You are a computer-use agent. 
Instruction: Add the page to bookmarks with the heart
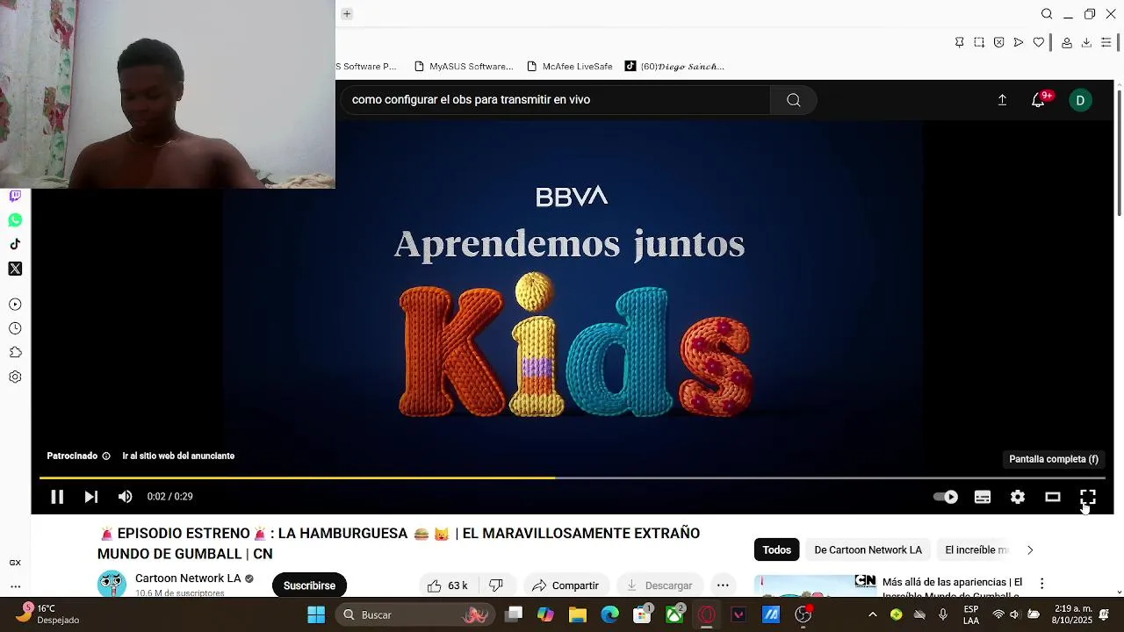[1039, 42]
